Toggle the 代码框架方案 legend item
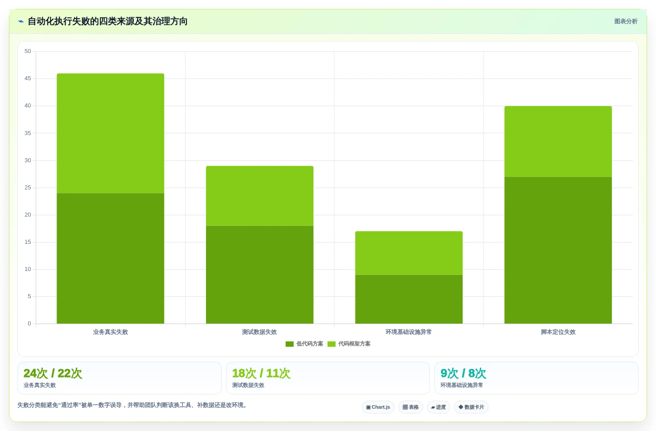 349,344
